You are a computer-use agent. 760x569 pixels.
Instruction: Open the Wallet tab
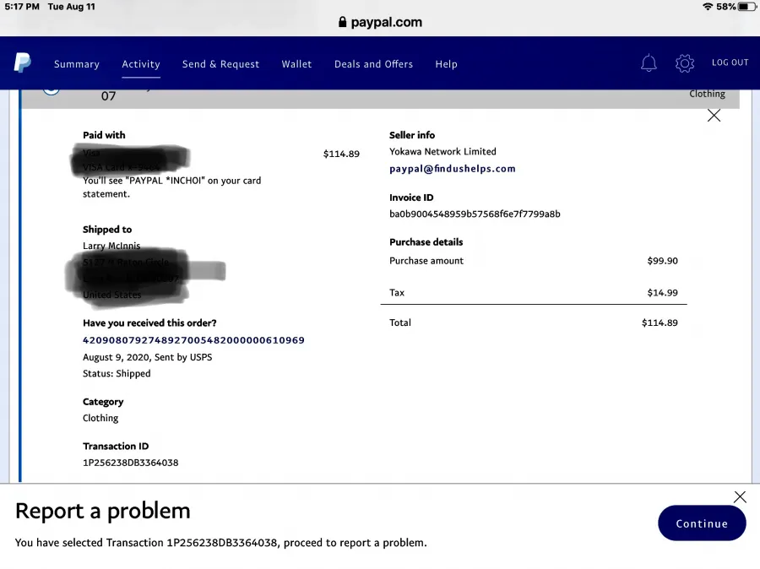click(296, 64)
